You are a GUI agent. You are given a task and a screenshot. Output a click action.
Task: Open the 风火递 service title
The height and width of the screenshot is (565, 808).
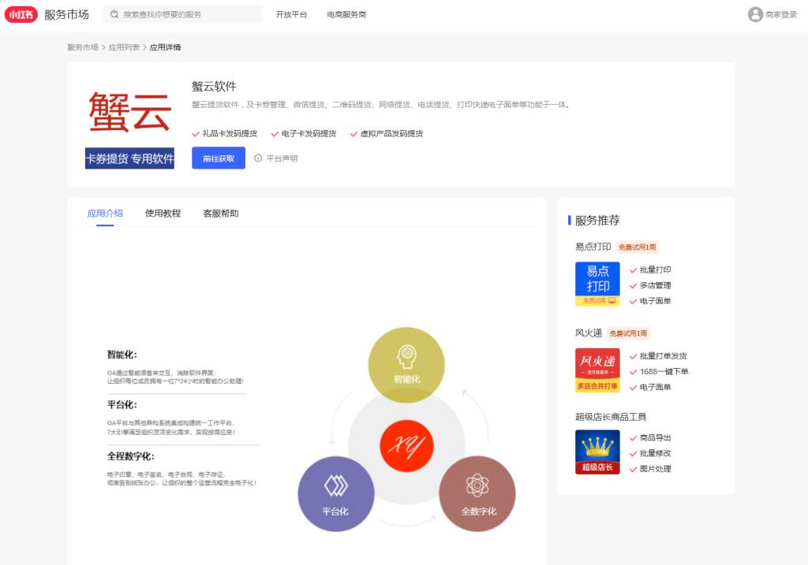click(589, 333)
